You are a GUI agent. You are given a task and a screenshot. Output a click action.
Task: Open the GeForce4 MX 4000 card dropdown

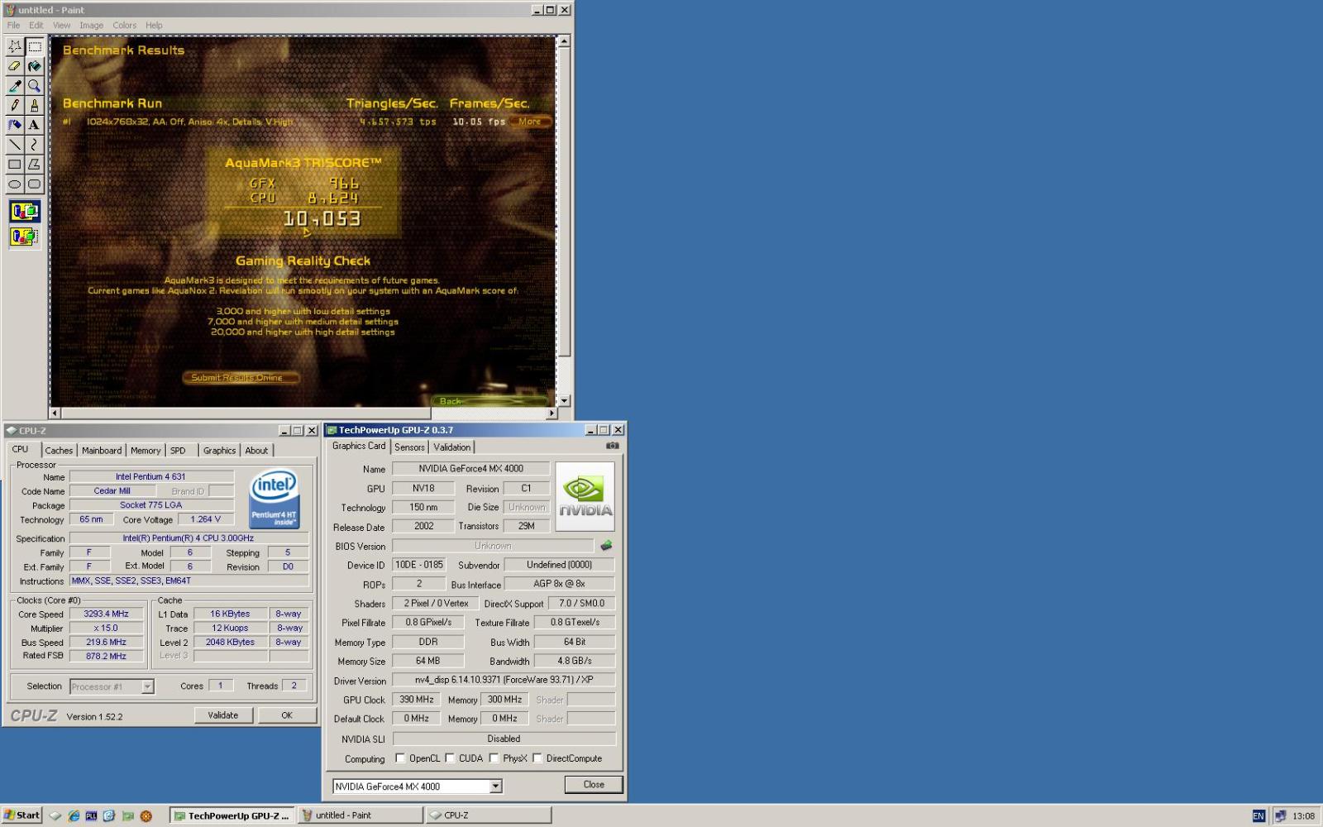[495, 786]
